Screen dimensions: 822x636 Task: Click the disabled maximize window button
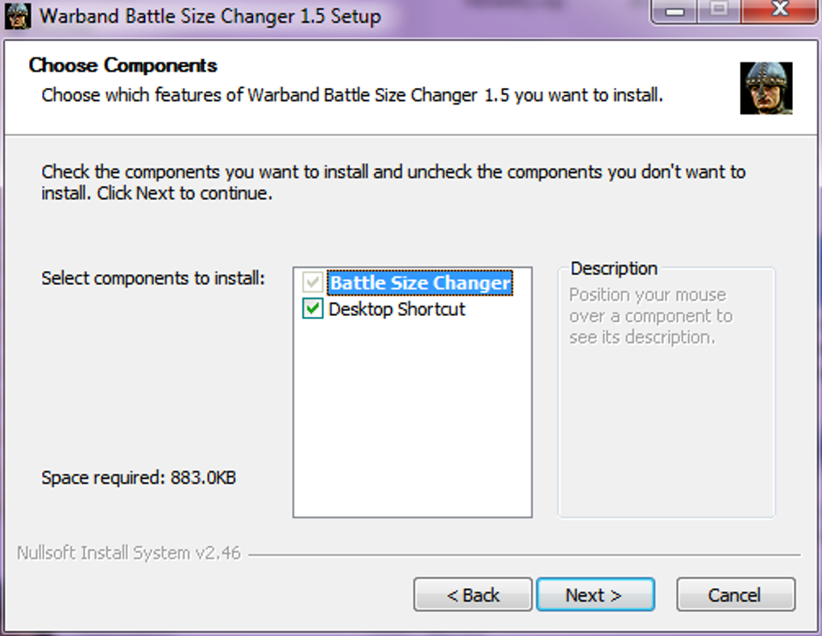(719, 10)
